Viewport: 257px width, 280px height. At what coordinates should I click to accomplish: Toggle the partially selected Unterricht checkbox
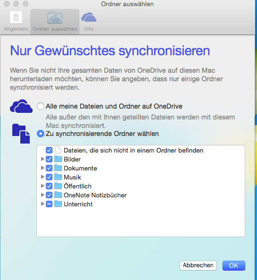tap(49, 204)
